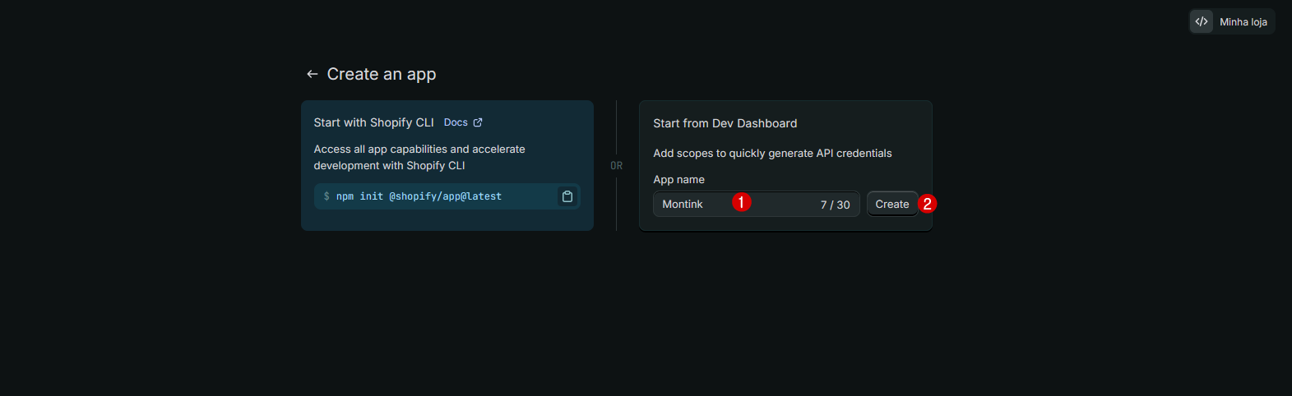1292x396 pixels.
Task: Click the back arrow beside Create an app
Action: click(x=312, y=74)
